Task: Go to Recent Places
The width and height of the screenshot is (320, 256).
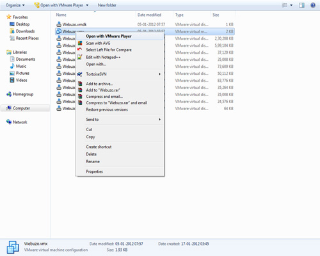Action: click(24, 38)
